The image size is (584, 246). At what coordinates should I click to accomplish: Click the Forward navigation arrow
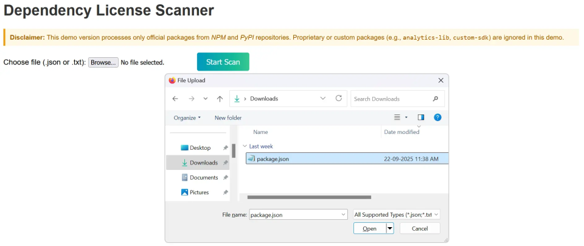(x=190, y=99)
